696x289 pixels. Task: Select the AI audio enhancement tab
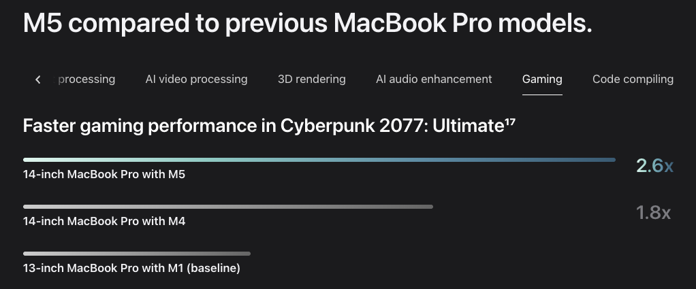[434, 80]
